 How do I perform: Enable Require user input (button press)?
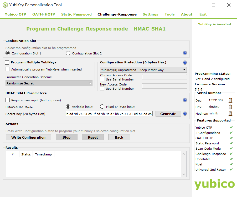pyautogui.click(x=8, y=100)
